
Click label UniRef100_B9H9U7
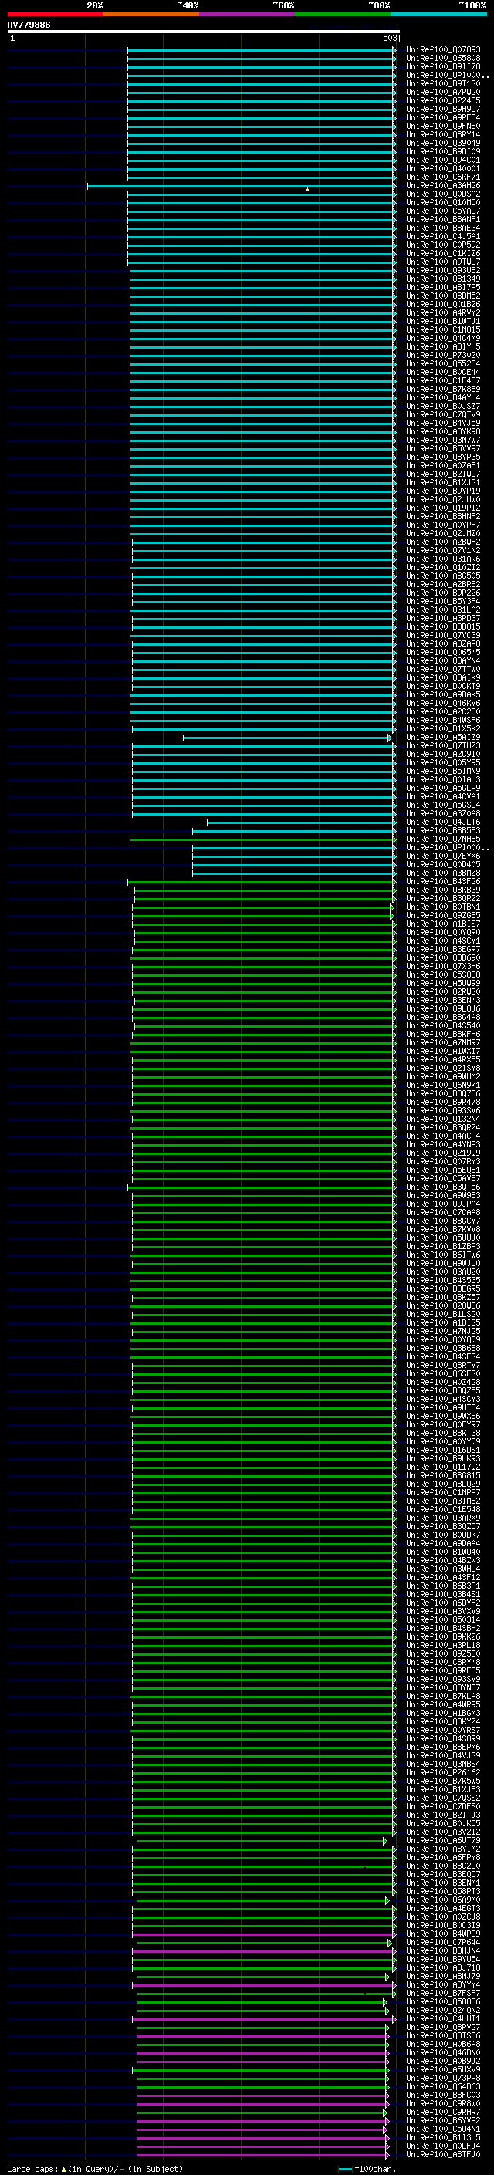443,109
